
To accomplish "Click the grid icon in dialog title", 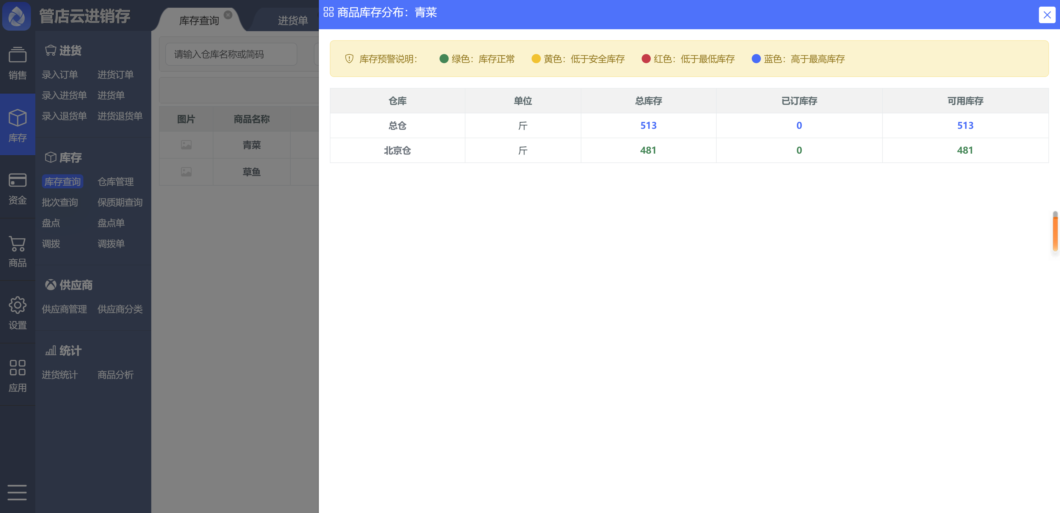I will 328,12.
